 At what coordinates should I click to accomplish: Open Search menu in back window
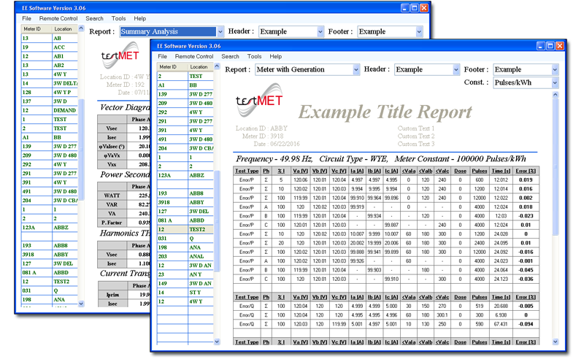95,18
